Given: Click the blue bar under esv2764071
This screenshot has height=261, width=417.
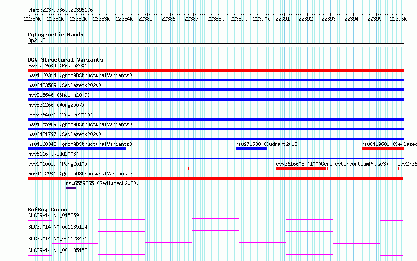Looking at the screenshot, I should tap(216, 119).
